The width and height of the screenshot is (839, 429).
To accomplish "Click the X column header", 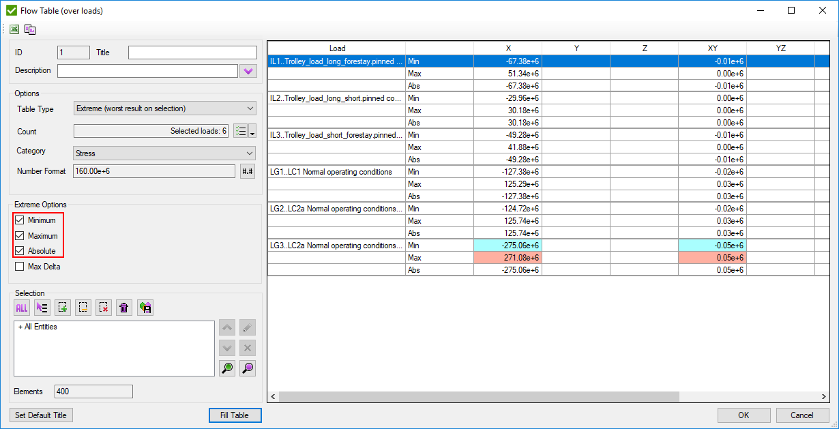I will pyautogui.click(x=508, y=48).
